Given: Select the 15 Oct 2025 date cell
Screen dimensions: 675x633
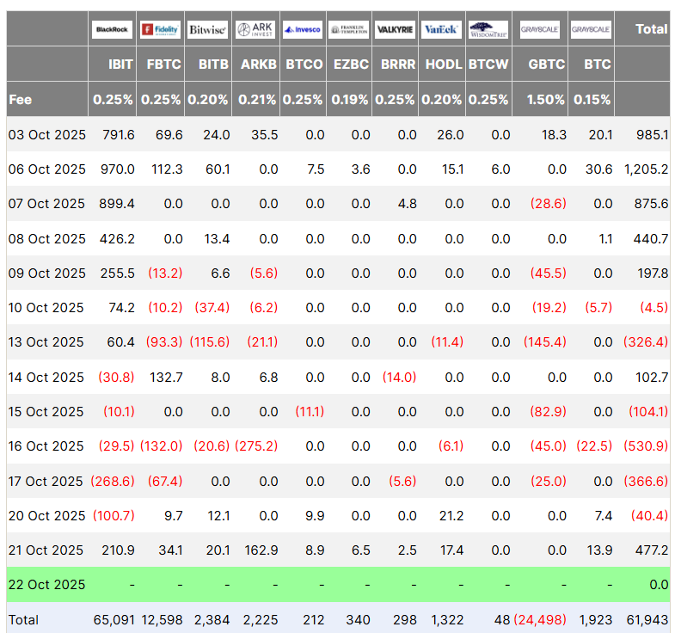Looking at the screenshot, I should (x=46, y=412).
